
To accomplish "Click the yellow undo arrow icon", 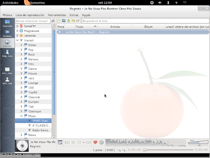I will [x=73, y=21].
